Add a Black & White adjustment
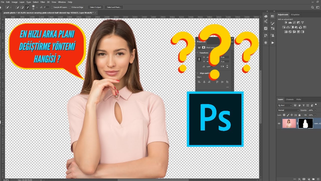This screenshot has width=321, height=181. click(x=292, y=27)
